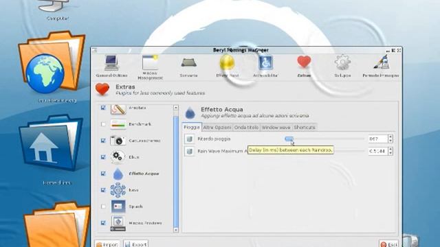
Task: Switch to the Window wave tab
Action: [x=276, y=128]
